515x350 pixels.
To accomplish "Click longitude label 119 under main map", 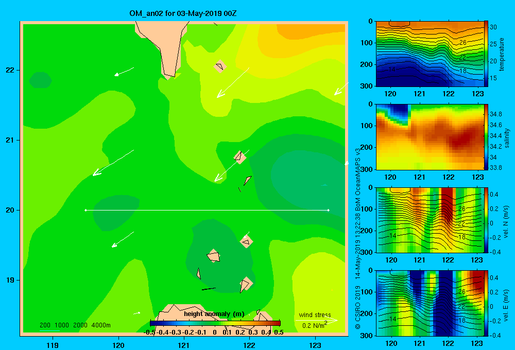I will 53,345.
